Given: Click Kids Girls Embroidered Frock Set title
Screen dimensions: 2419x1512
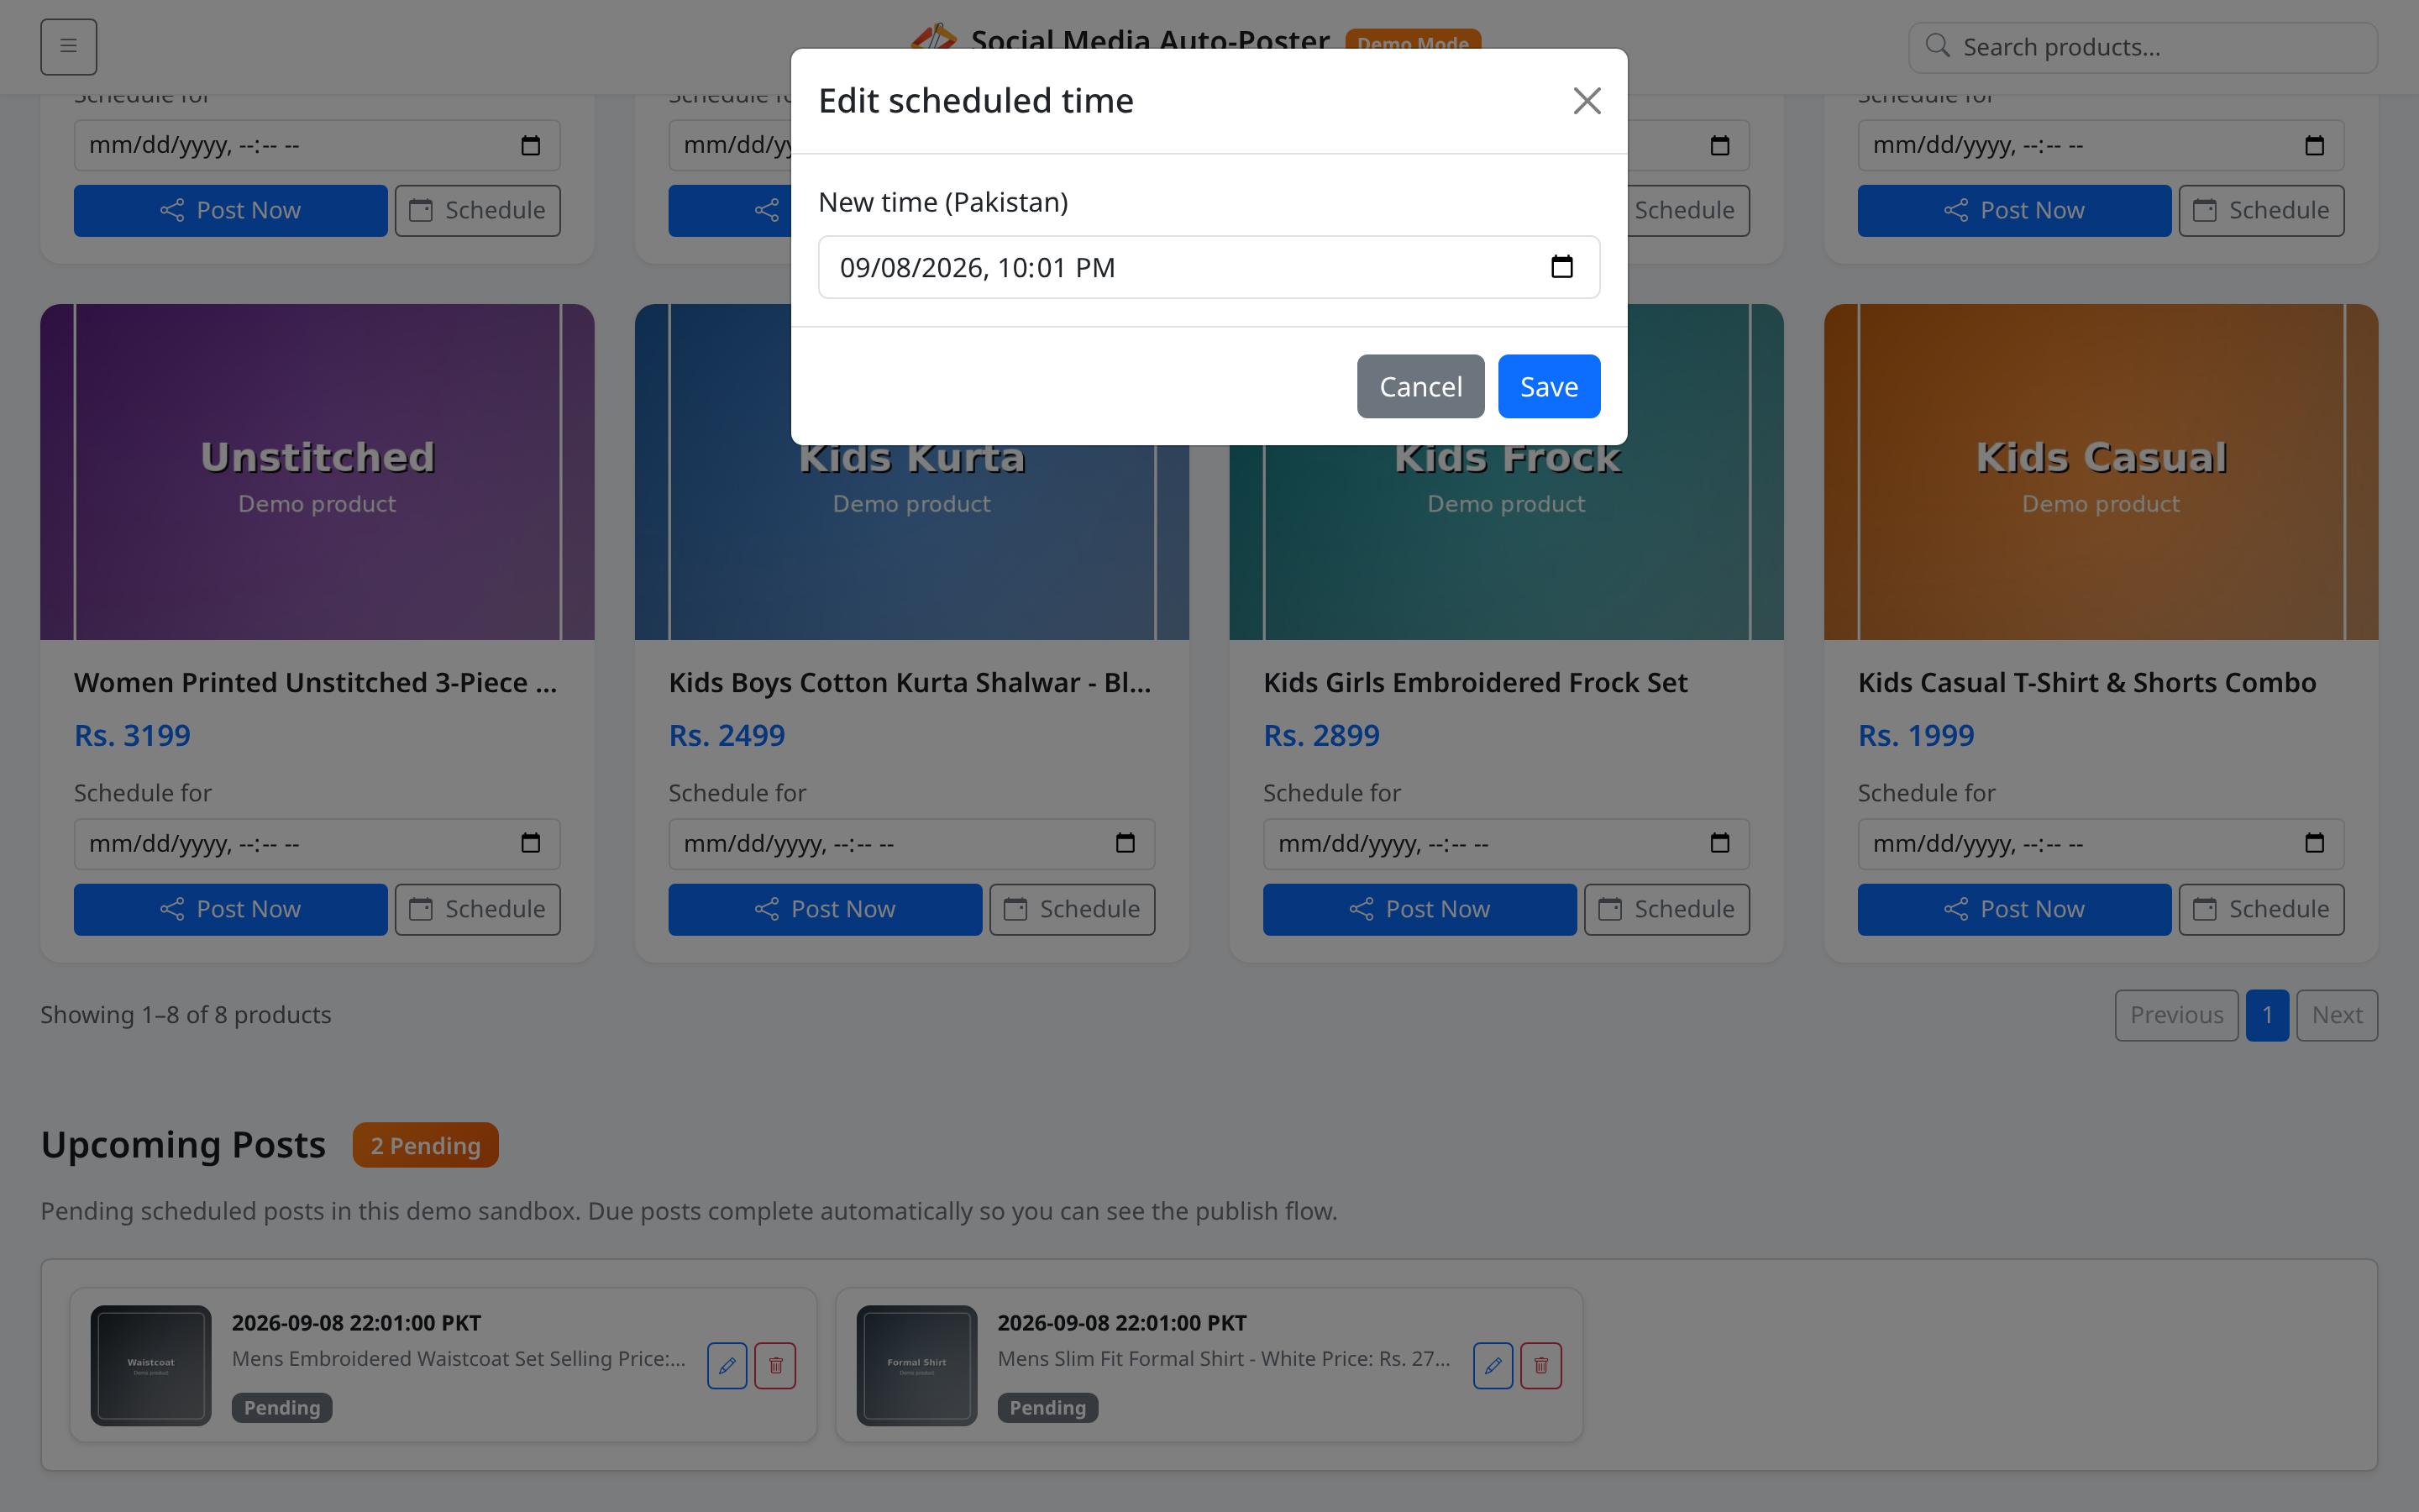Looking at the screenshot, I should click(x=1474, y=682).
